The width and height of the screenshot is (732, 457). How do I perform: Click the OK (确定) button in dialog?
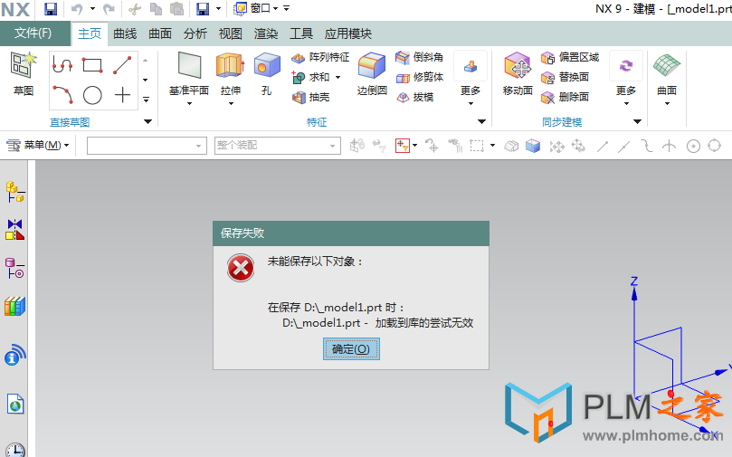[x=351, y=349]
